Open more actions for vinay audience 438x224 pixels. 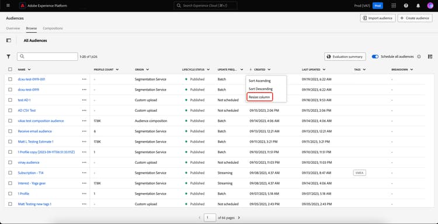(x=84, y=162)
